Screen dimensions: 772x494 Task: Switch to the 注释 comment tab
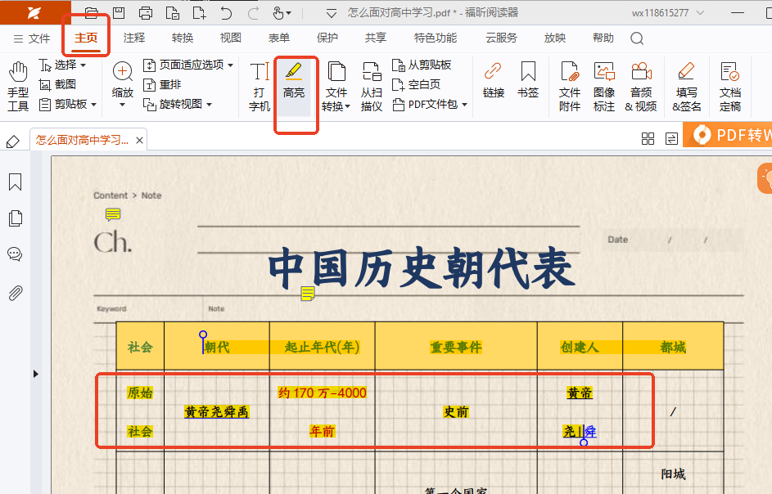[134, 38]
